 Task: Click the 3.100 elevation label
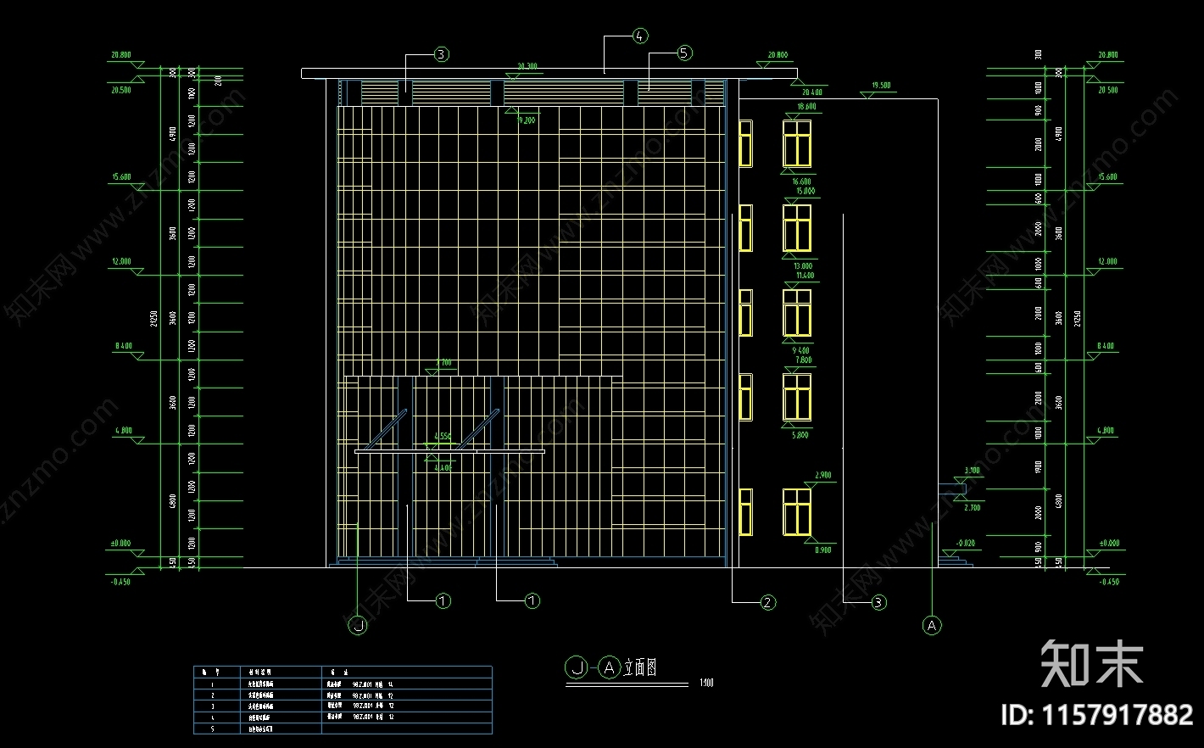pyautogui.click(x=972, y=470)
